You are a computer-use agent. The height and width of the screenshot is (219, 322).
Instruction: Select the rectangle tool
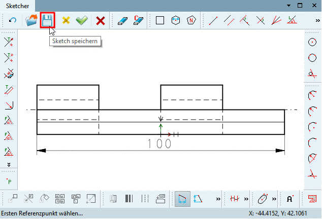pyautogui.click(x=160, y=20)
